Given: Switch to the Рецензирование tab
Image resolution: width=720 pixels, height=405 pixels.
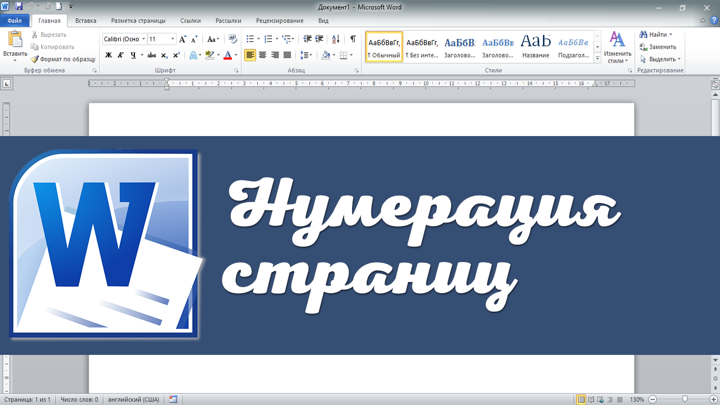Looking at the screenshot, I should [280, 21].
